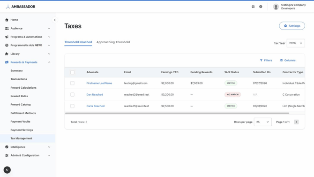Open Payment Settings in the sidebar
The height and width of the screenshot is (177, 314).
point(22,130)
